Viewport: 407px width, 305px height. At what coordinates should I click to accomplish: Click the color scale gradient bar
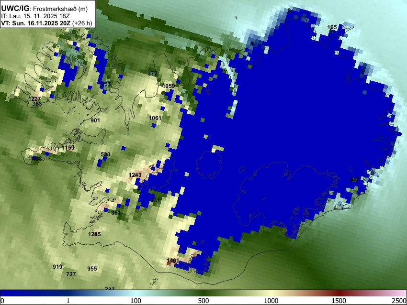tap(203, 293)
